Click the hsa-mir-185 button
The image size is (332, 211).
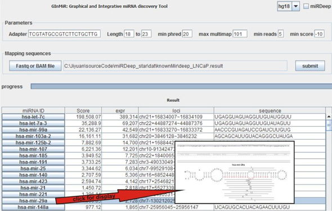tap(33, 155)
